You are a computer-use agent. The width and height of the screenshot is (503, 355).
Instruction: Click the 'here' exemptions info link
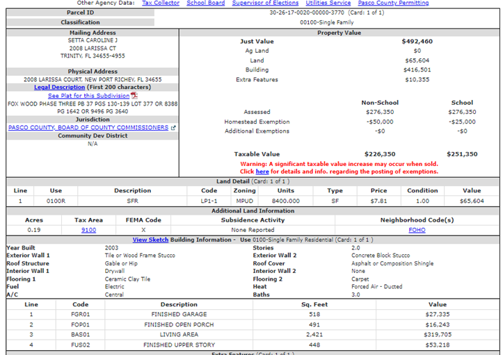(x=262, y=172)
